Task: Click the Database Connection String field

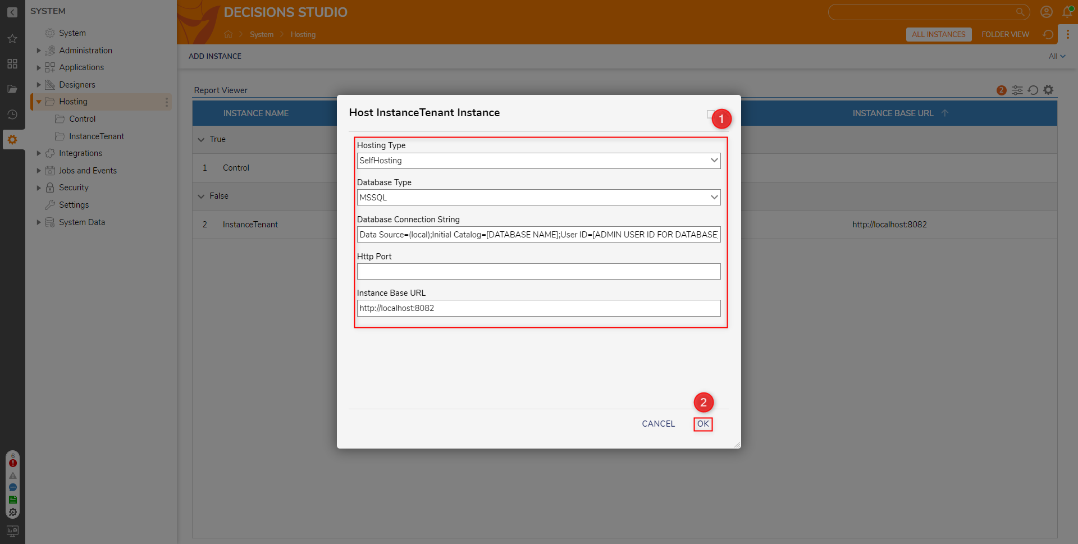Action: [x=538, y=235]
